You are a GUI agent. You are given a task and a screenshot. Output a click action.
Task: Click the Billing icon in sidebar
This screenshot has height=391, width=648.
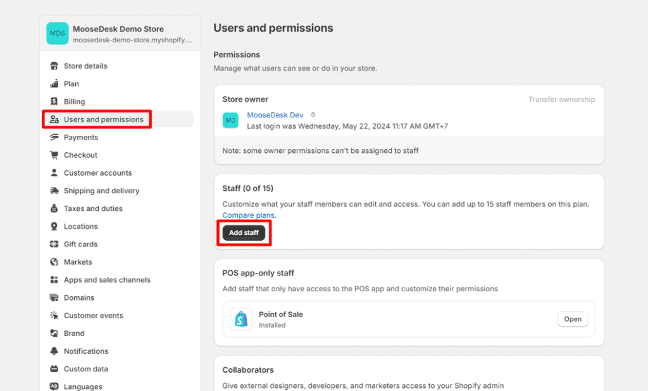click(54, 102)
